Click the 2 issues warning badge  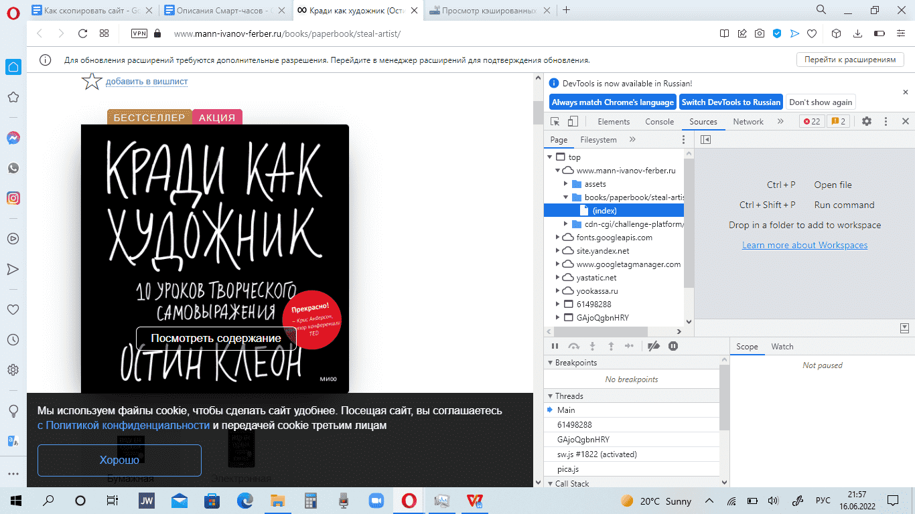pyautogui.click(x=837, y=121)
